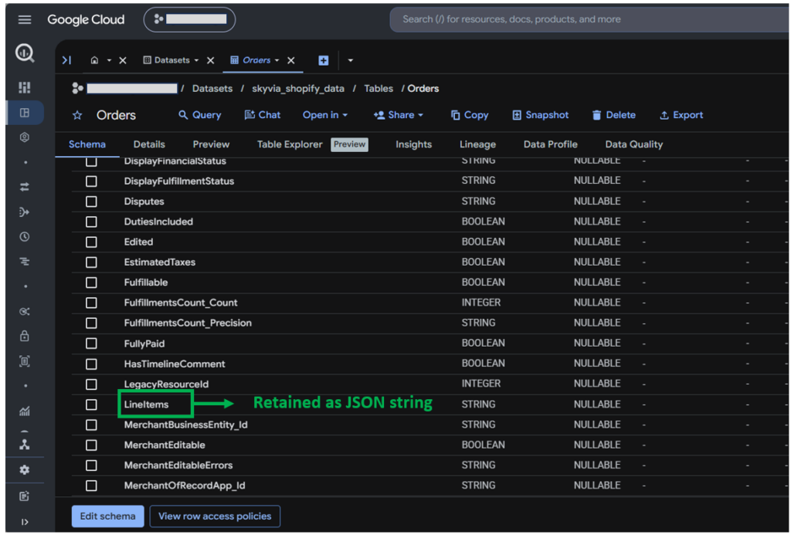
Task: Check the FullyPaid field checkbox
Action: [x=91, y=344]
